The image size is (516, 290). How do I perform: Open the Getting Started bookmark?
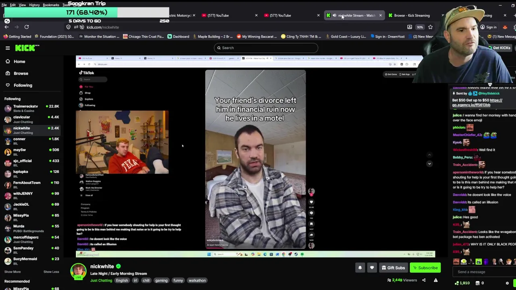point(17,37)
